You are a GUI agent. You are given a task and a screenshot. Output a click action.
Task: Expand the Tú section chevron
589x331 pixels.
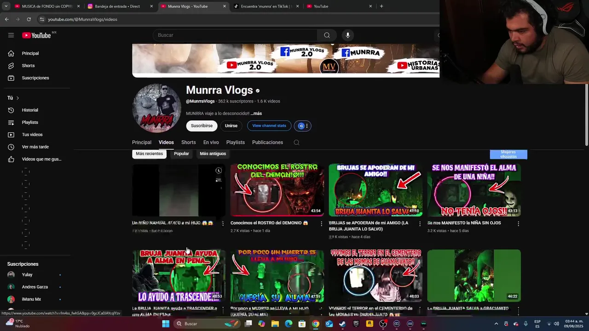tap(17, 98)
